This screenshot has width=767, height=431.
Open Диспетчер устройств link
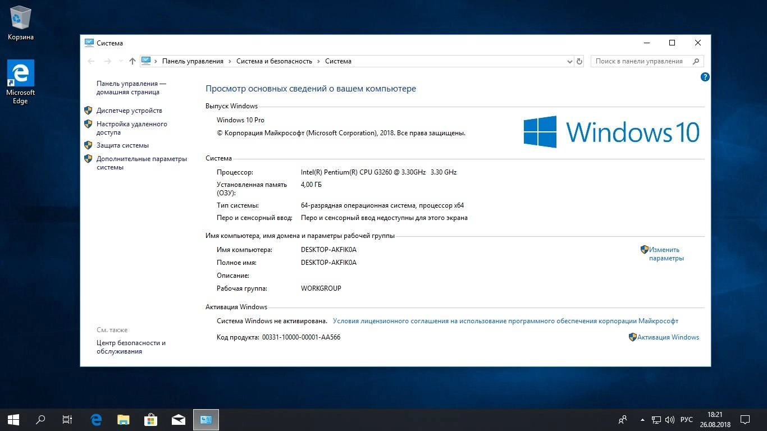click(x=129, y=111)
